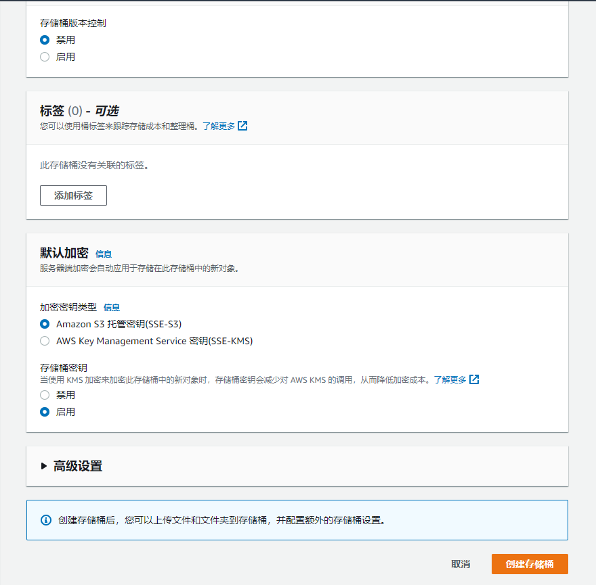The width and height of the screenshot is (596, 585).
Task: Open the 了解更多 link about bucket tags
Action: pos(218,126)
